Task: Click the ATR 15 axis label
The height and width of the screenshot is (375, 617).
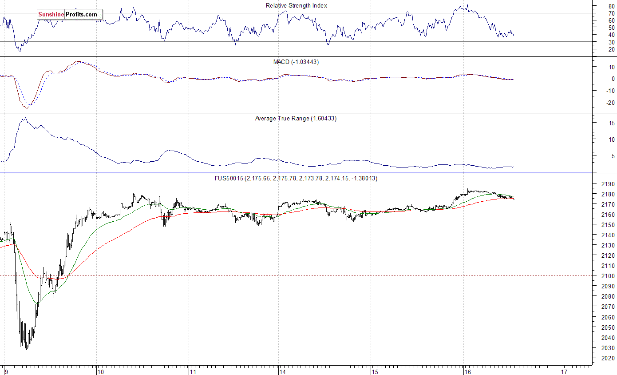Action: tap(612, 123)
